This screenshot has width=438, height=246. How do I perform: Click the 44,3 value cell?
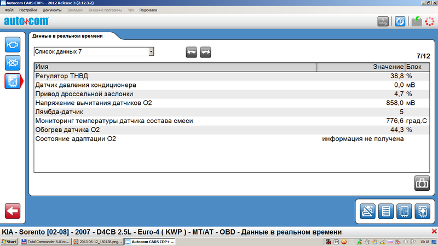396,130
